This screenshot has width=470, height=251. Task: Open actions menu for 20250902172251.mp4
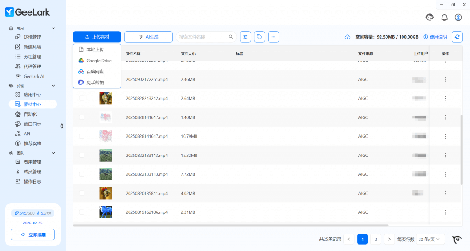(x=445, y=79)
